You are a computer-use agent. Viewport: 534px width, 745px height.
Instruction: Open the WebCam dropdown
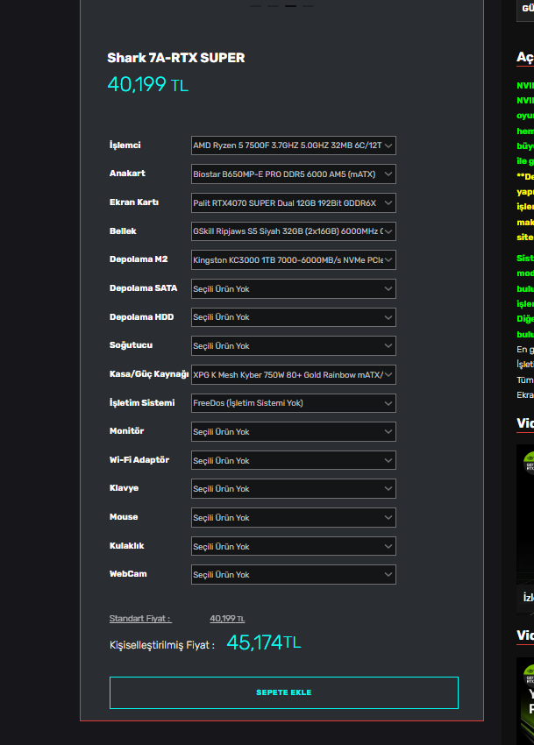pyautogui.click(x=294, y=574)
